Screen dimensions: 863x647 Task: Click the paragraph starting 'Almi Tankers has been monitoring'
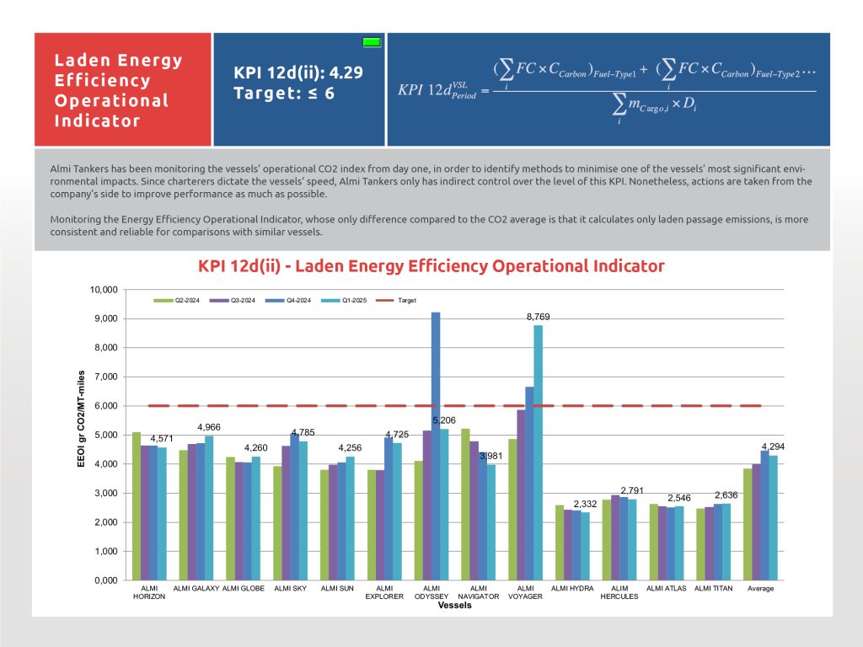[x=431, y=182]
